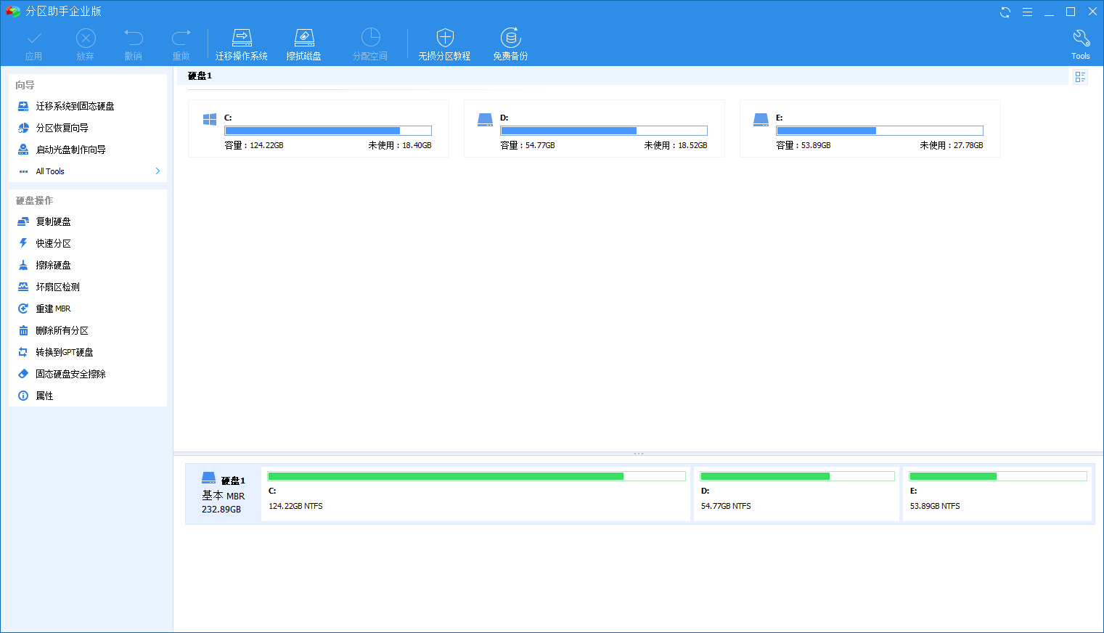Expand All Tools in wizard panel
This screenshot has height=633, width=1104.
point(88,171)
